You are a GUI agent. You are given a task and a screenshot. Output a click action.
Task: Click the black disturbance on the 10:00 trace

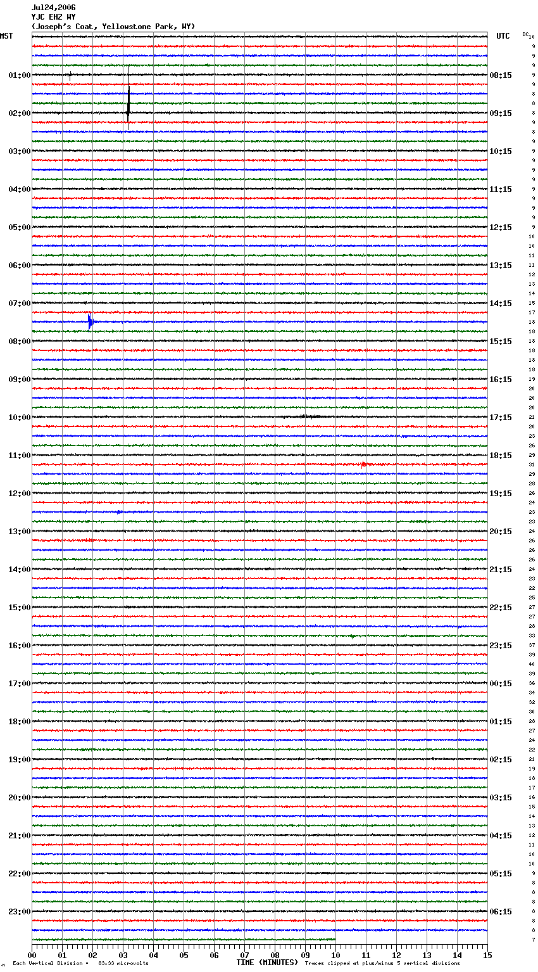(x=309, y=417)
